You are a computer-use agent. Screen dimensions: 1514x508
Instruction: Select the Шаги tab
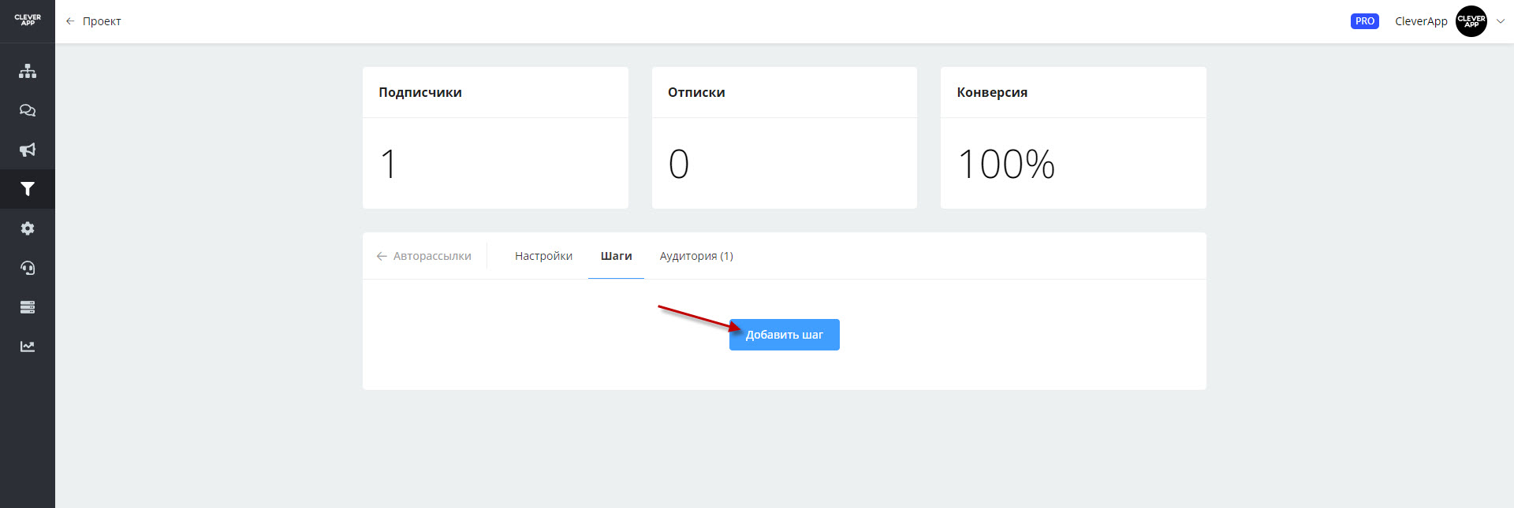[616, 256]
